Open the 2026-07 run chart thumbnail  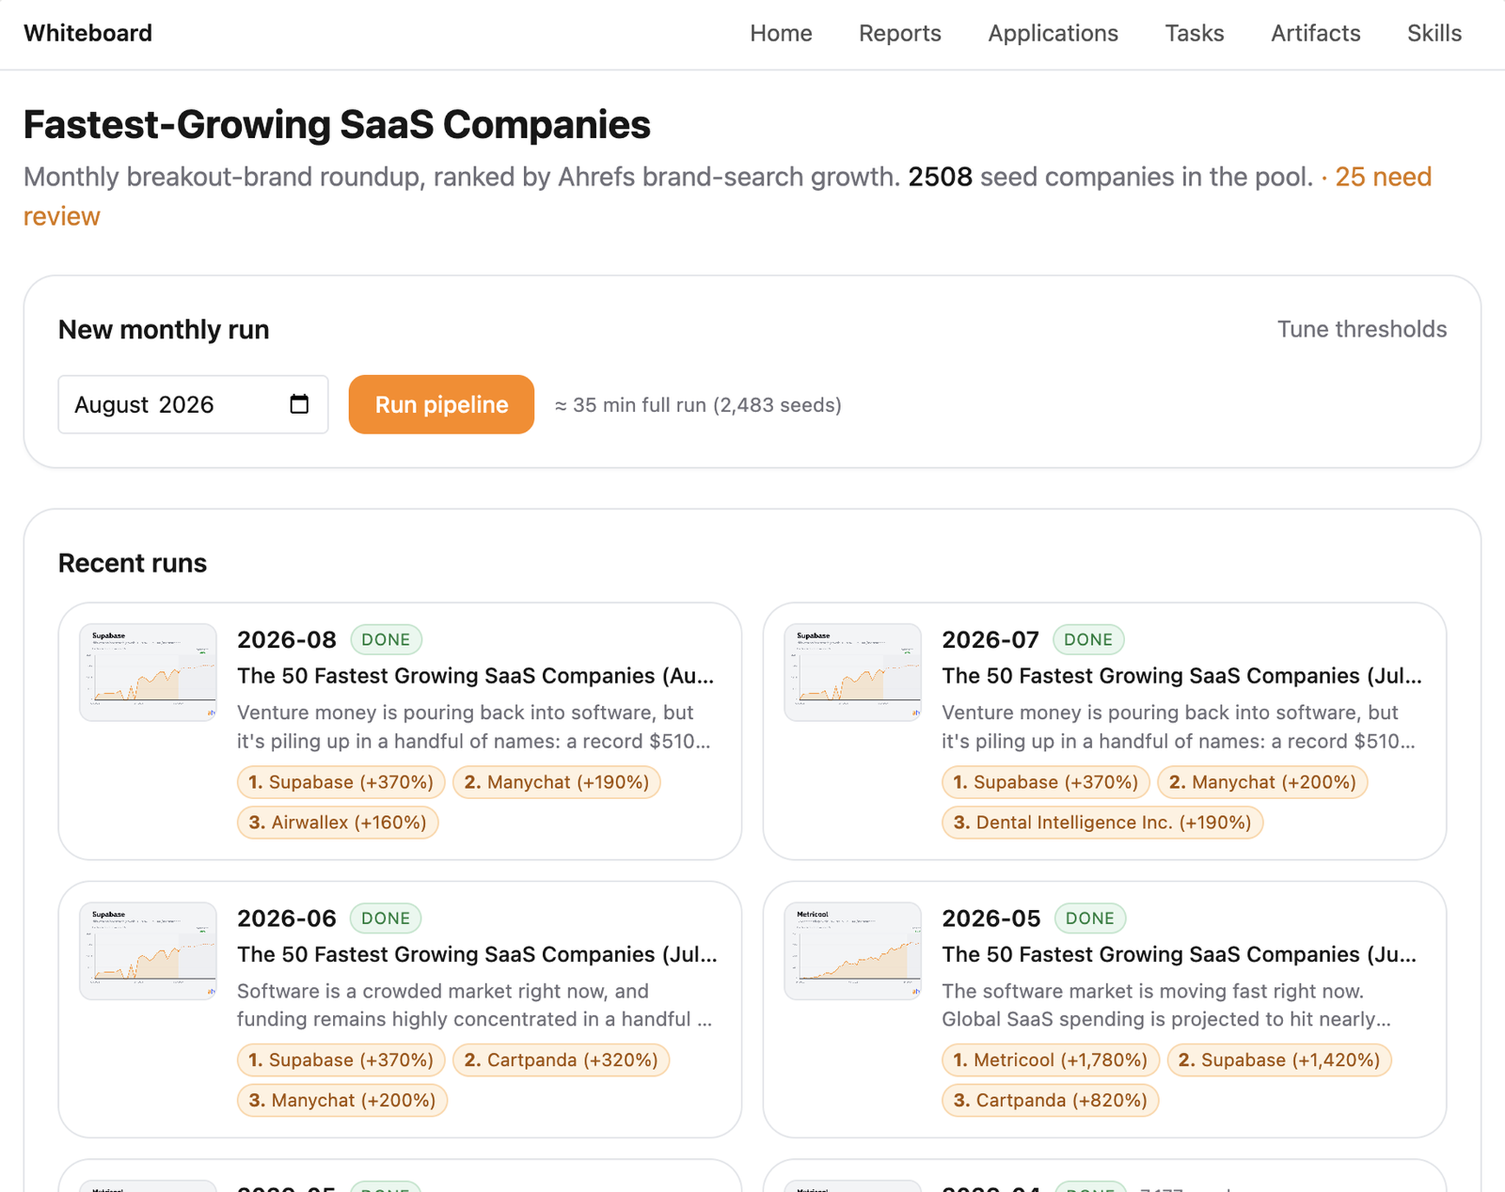(x=852, y=672)
